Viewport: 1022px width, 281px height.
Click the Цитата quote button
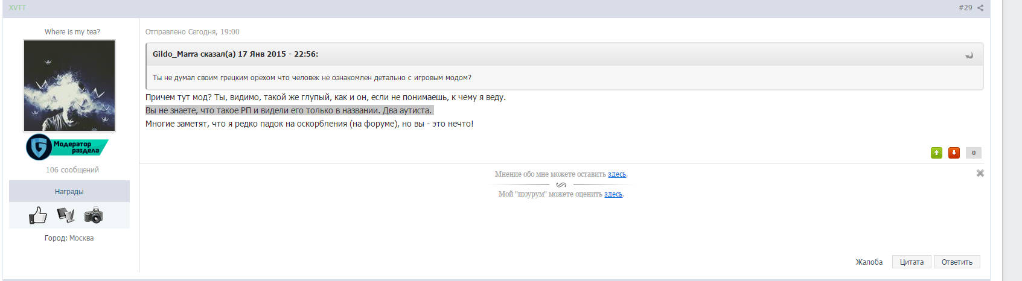[x=912, y=262]
